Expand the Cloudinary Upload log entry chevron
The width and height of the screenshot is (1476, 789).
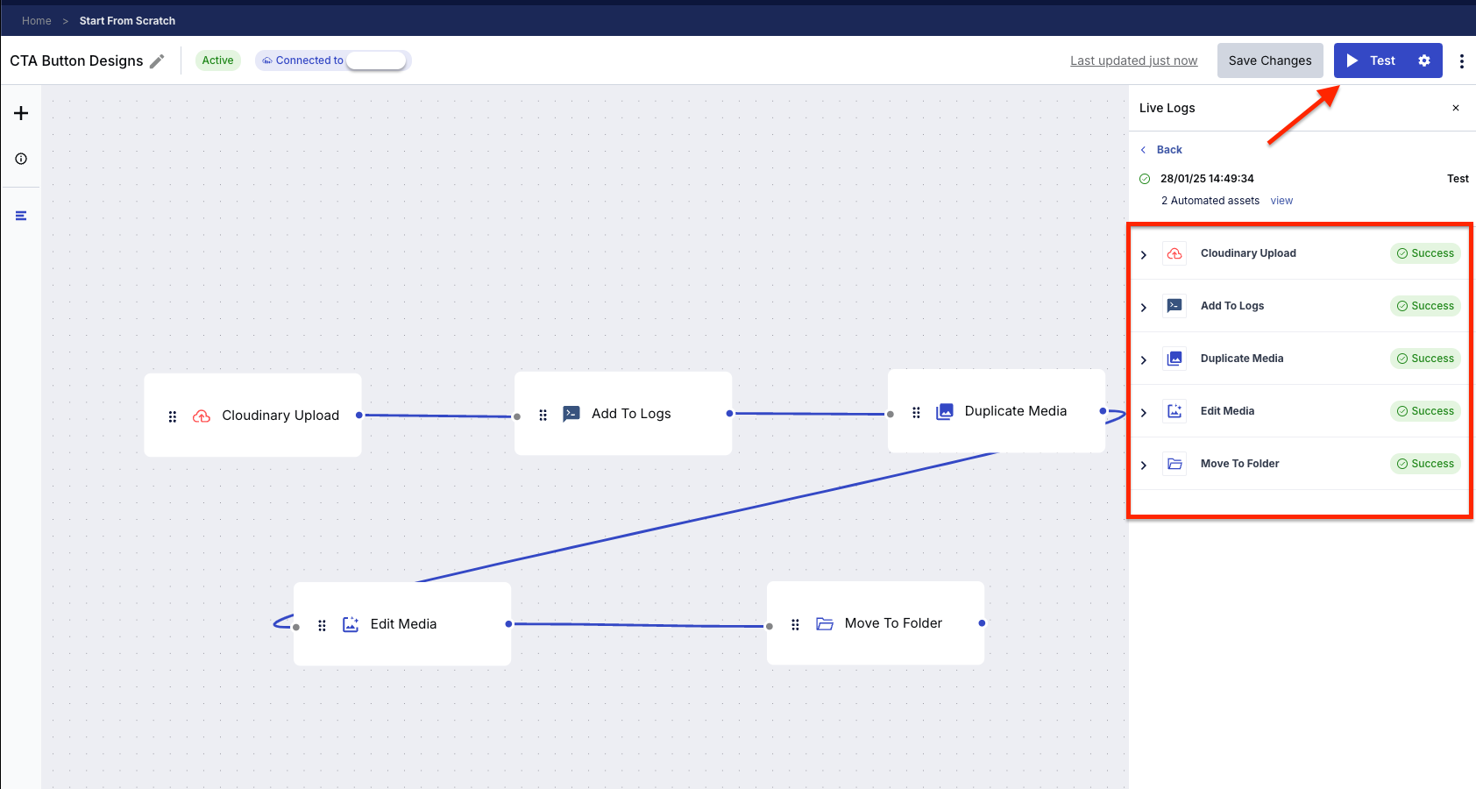point(1144,254)
